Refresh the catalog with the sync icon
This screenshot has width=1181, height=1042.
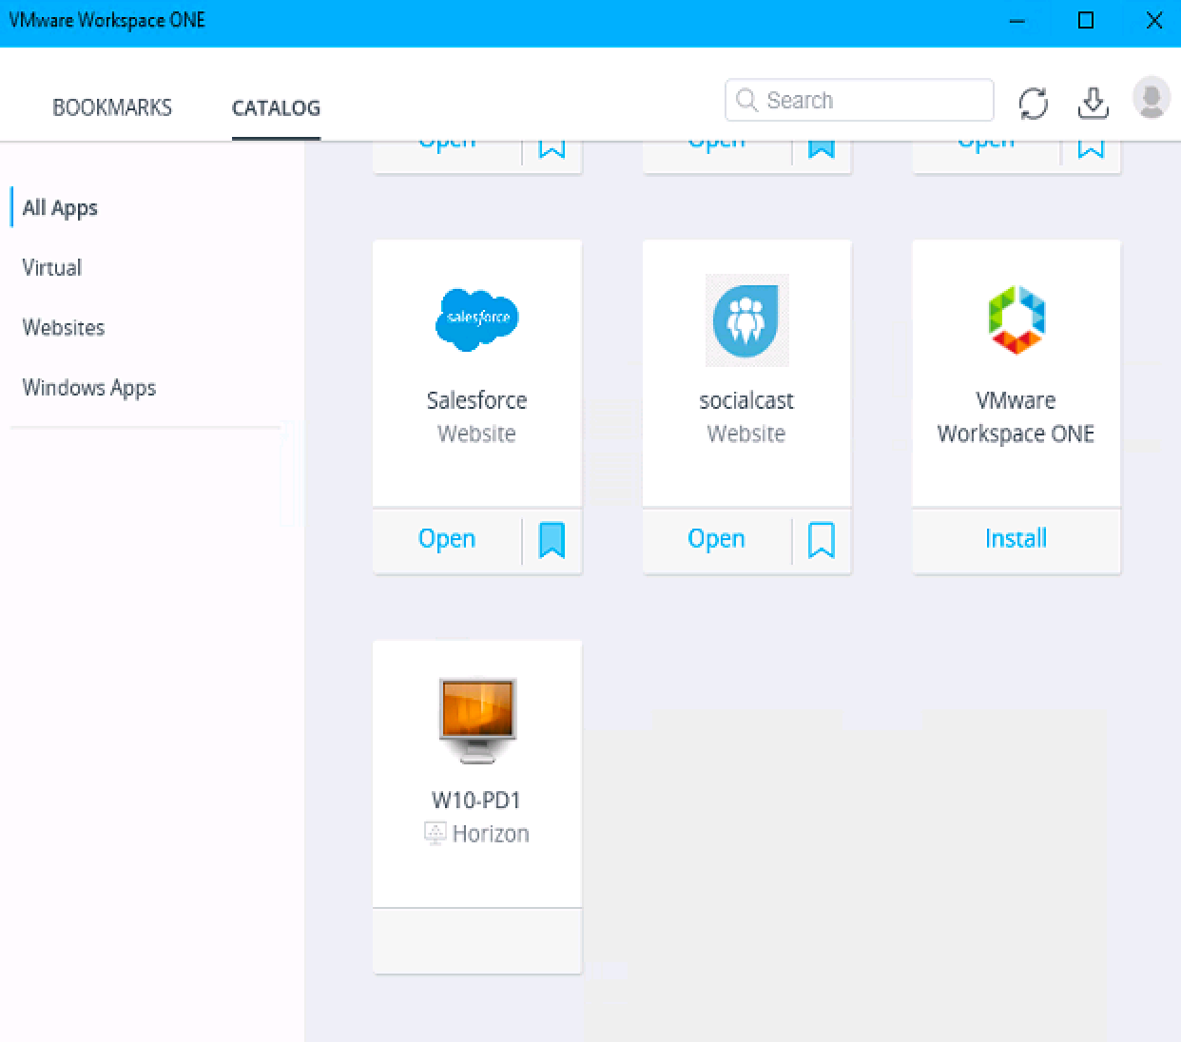[1034, 103]
